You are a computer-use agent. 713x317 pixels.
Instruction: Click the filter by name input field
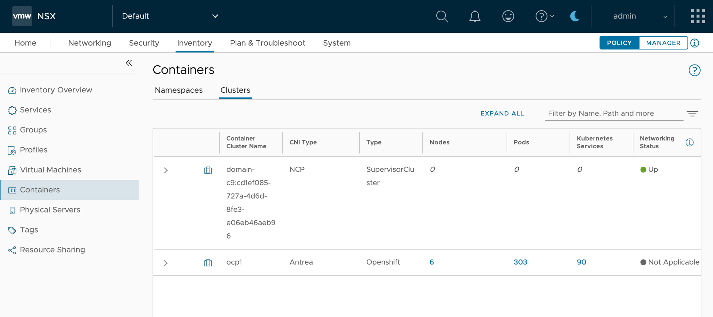click(x=614, y=113)
